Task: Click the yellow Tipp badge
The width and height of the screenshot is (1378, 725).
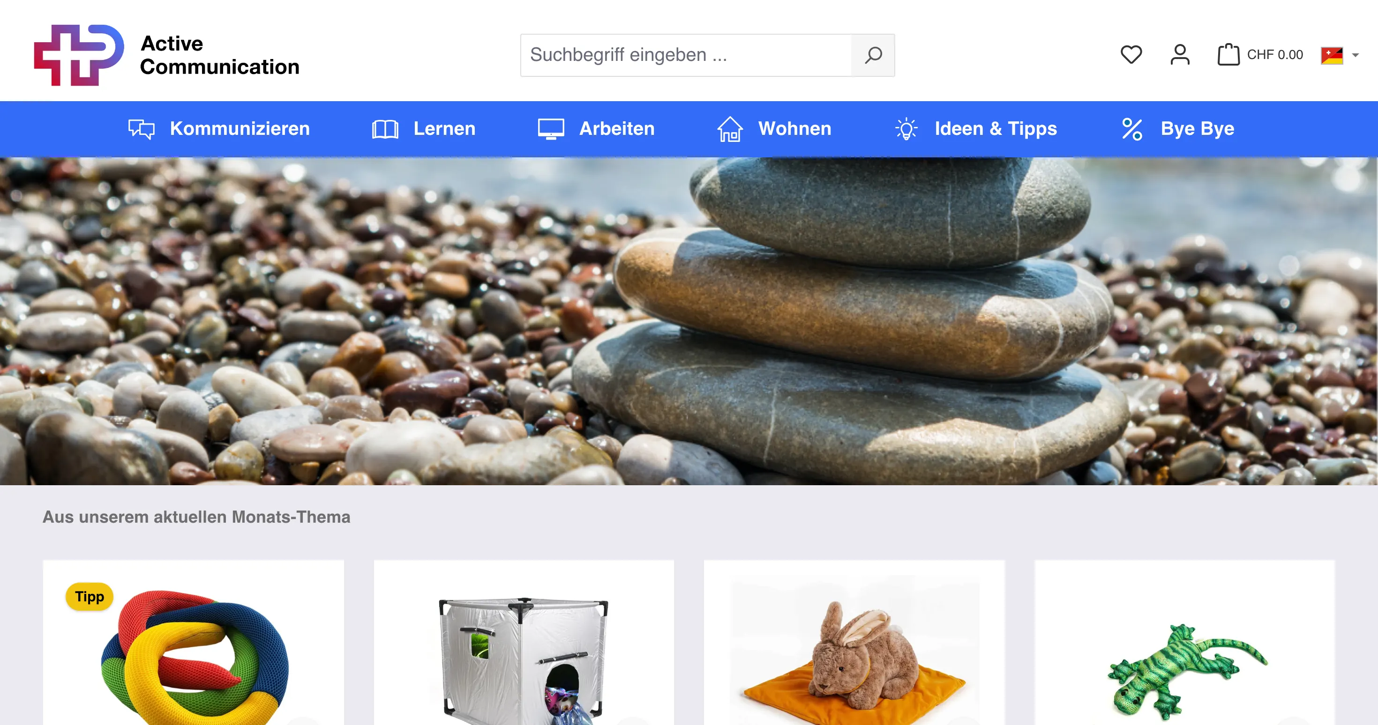Action: (x=90, y=597)
